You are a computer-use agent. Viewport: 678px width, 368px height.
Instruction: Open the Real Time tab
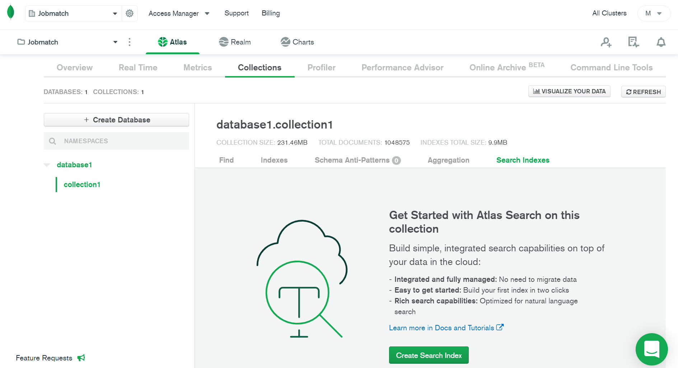tap(138, 67)
